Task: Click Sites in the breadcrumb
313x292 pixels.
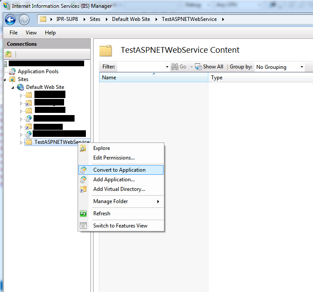Action: [x=95, y=19]
